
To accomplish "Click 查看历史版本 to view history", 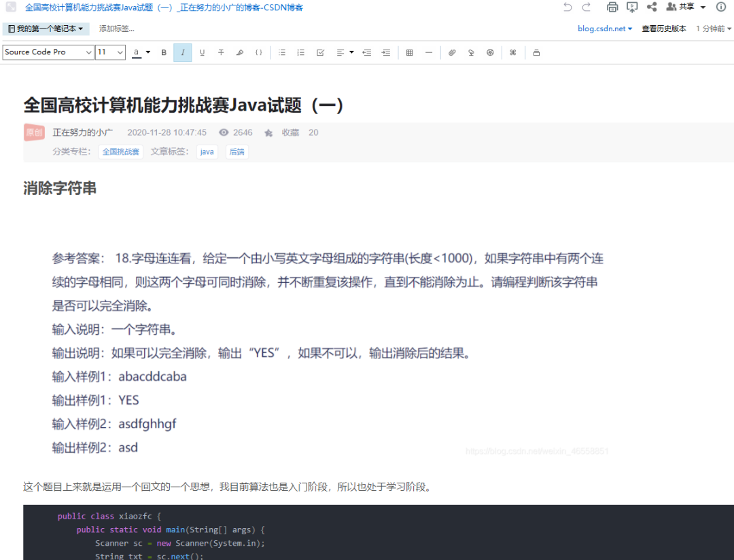I will pyautogui.click(x=663, y=29).
